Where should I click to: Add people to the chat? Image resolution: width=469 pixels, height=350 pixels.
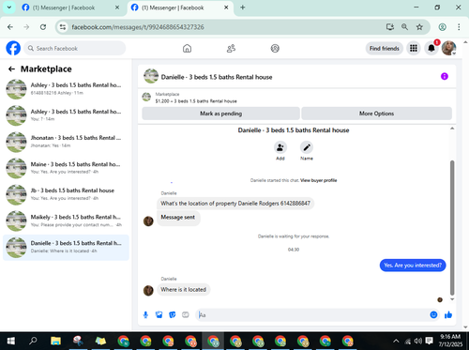point(280,147)
